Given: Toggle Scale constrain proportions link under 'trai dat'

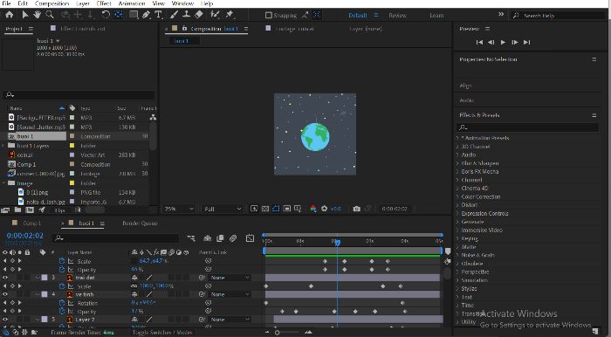Looking at the screenshot, I should pyautogui.click(x=134, y=286).
